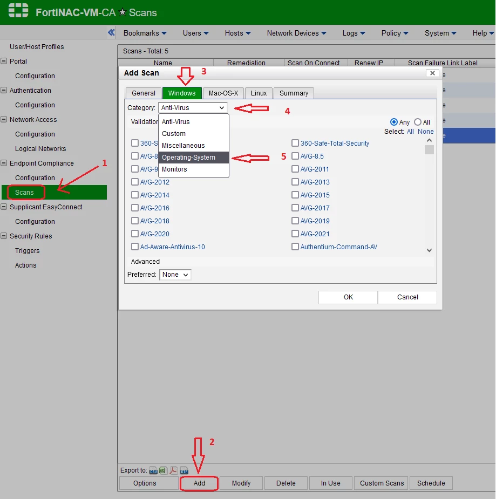The height and width of the screenshot is (499, 496).
Task: Click the Modify button
Action: (x=241, y=483)
